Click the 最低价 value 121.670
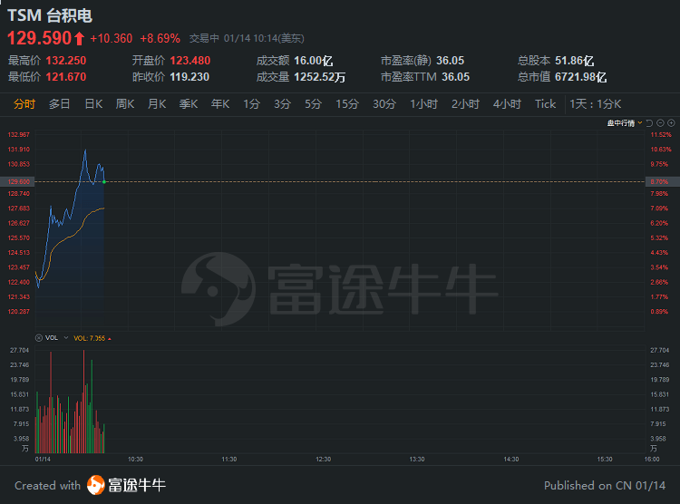Image resolution: width=680 pixels, height=504 pixels. (66, 77)
